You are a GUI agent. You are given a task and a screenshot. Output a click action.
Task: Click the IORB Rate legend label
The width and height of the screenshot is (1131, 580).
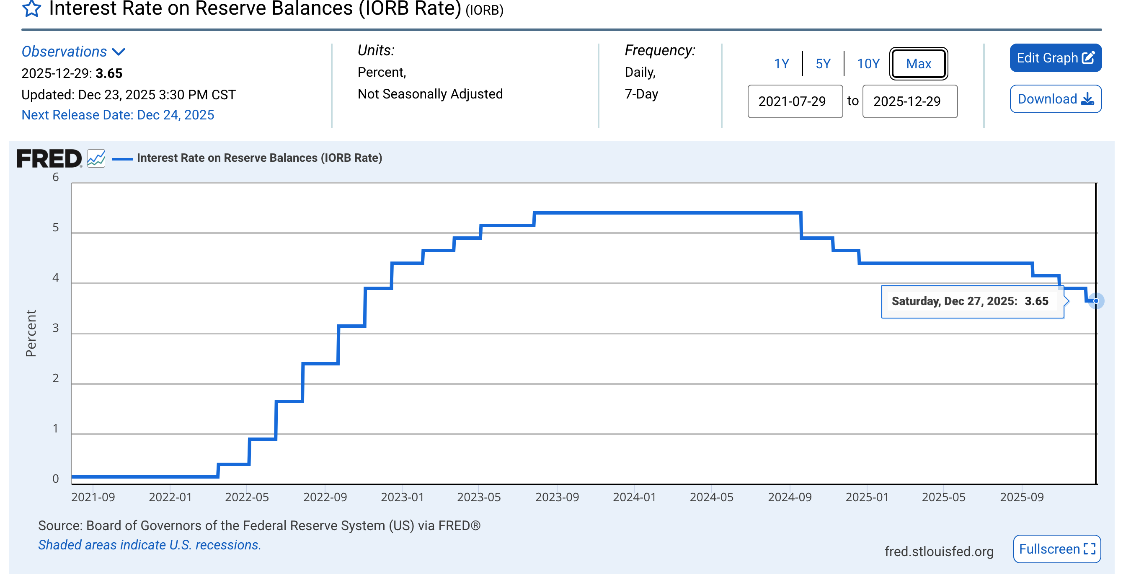click(x=259, y=158)
